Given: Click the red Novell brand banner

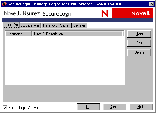Looking at the screenshot, I should coord(133,13).
